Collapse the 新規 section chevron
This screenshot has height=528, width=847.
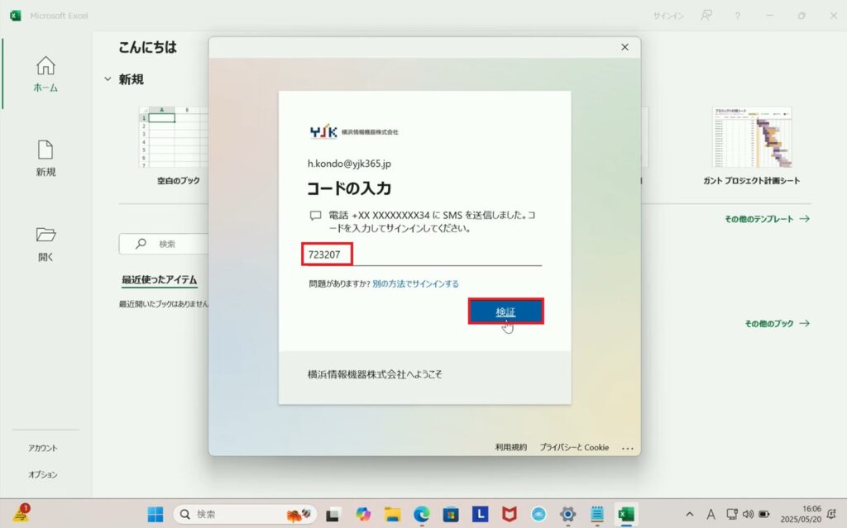pos(108,79)
